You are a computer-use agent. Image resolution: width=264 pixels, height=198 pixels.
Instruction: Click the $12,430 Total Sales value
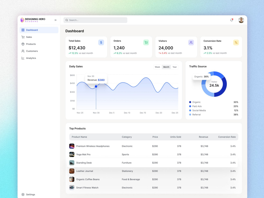tap(77, 48)
